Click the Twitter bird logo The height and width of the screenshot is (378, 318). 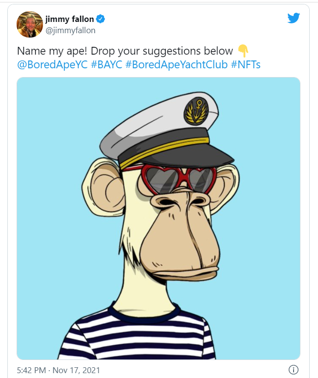pyautogui.click(x=293, y=18)
